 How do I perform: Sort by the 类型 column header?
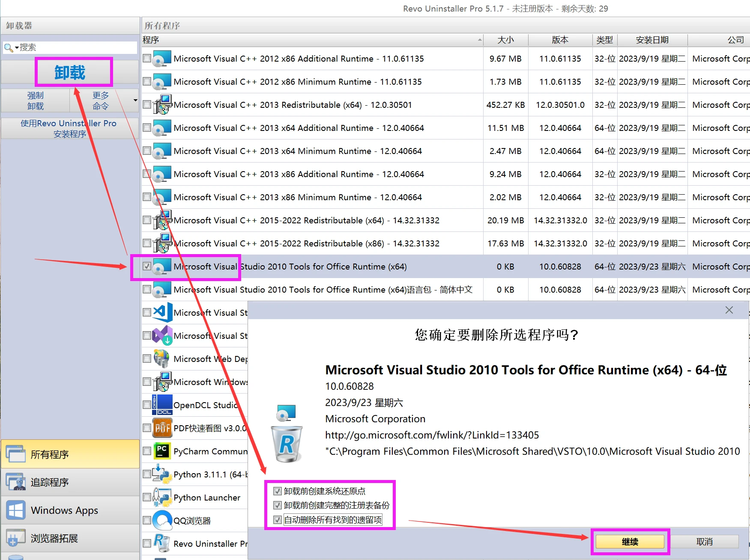coord(605,40)
